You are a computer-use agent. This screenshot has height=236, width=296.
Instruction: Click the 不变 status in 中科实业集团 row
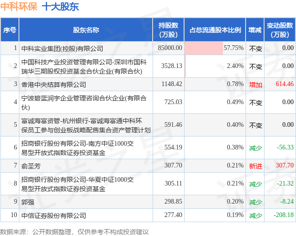[x=255, y=49]
